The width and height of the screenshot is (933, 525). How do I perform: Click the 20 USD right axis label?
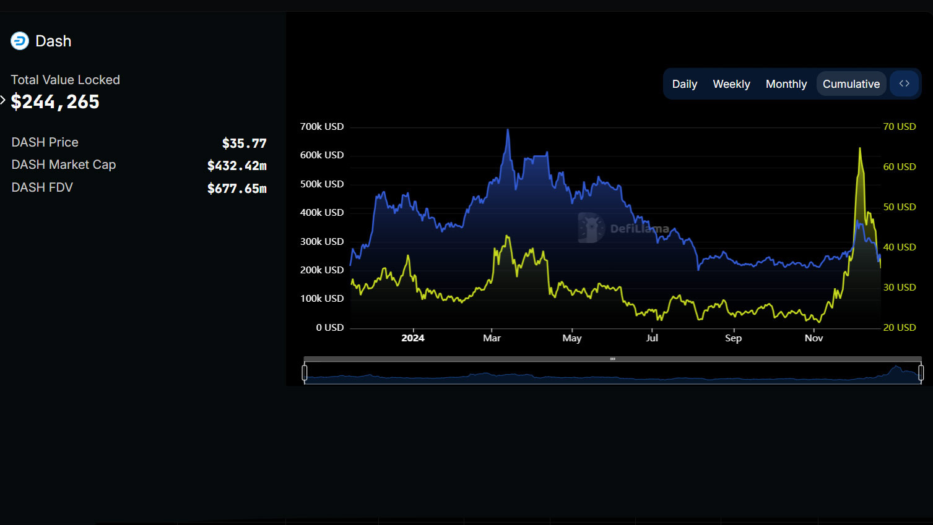(x=900, y=328)
